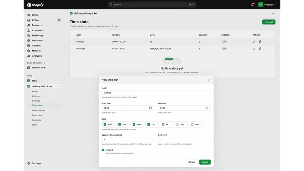Click the EA account avatar
This screenshot has width=304, height=171.
click(261, 5)
